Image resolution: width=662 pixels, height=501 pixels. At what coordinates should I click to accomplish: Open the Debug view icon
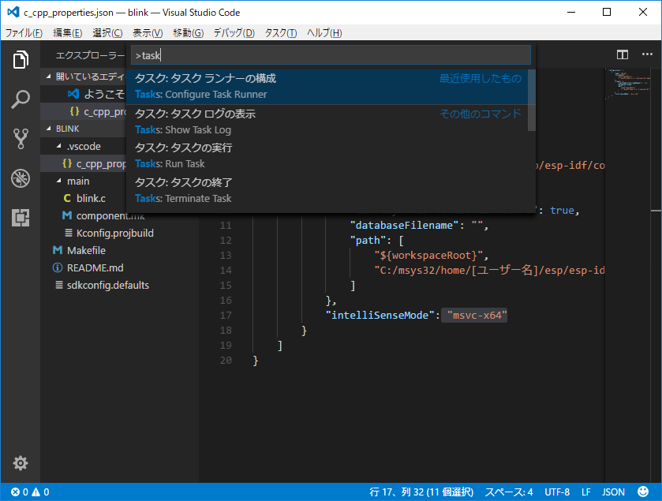tap(21, 178)
